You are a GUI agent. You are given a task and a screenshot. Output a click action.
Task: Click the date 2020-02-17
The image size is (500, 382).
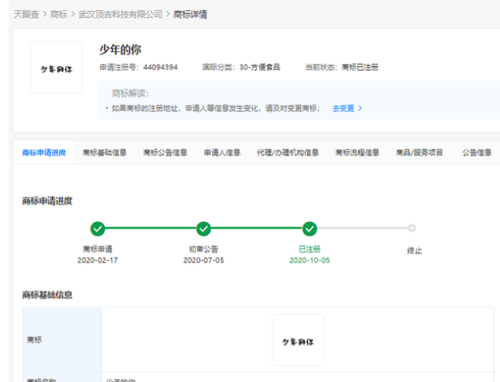click(x=98, y=260)
